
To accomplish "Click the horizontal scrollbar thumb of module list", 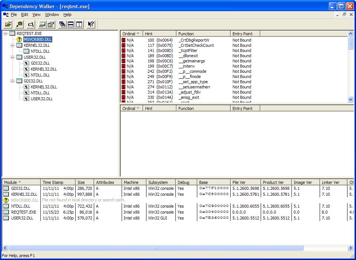I will [156, 248].
